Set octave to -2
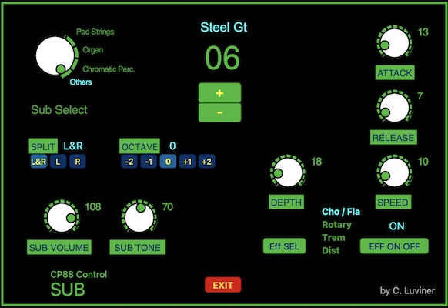The height and width of the screenshot is (308, 448). coord(129,162)
